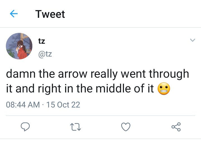Go back using the blue arrow
Image resolution: width=201 pixels, height=142 pixels.
[x=14, y=14]
